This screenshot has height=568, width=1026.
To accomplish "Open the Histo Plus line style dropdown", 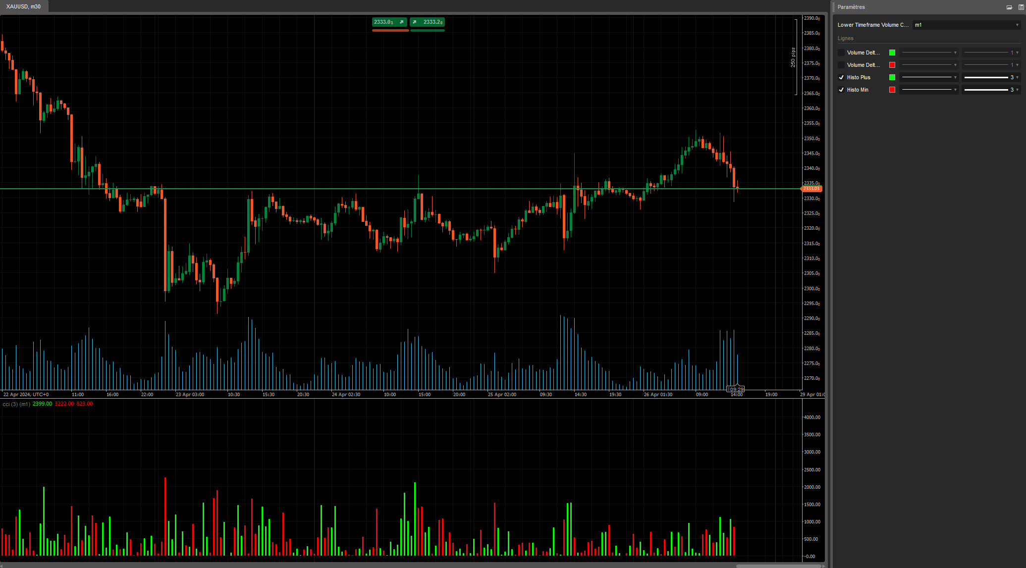I will [x=929, y=77].
